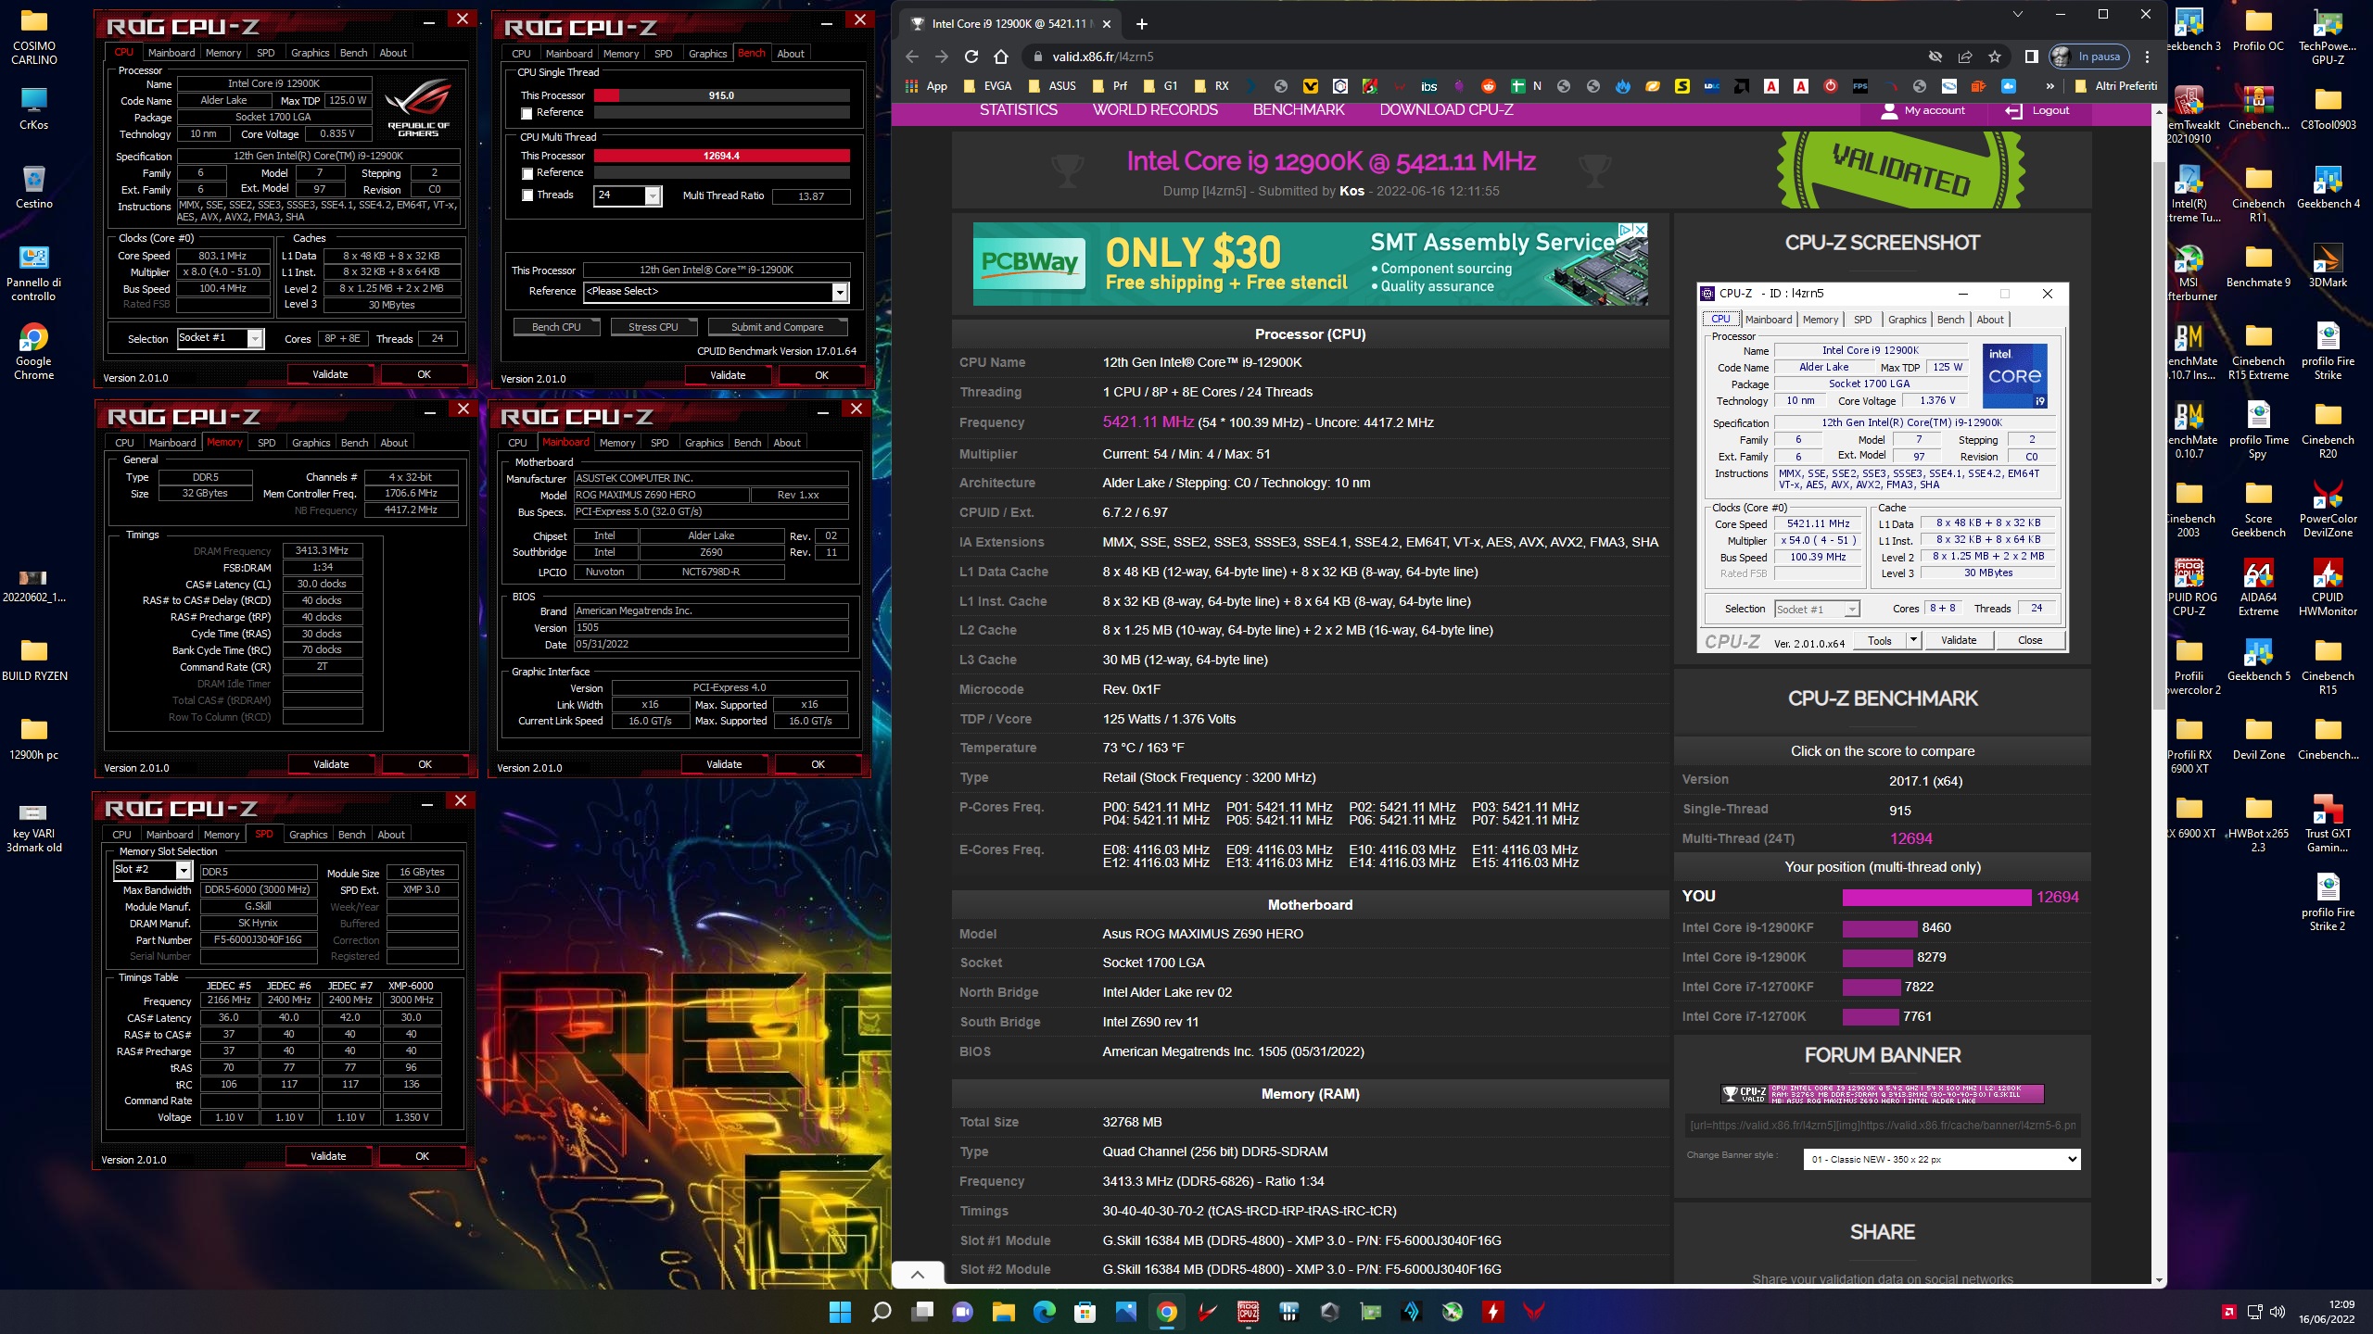Screen dimensions: 2373x1334
Task: Open Windows Start button in taskbar
Action: [840, 1312]
